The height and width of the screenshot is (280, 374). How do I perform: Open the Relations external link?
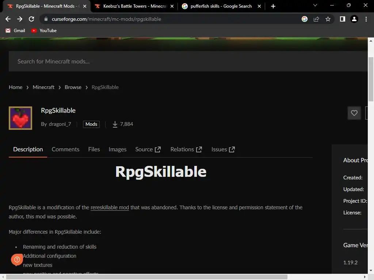(186, 149)
